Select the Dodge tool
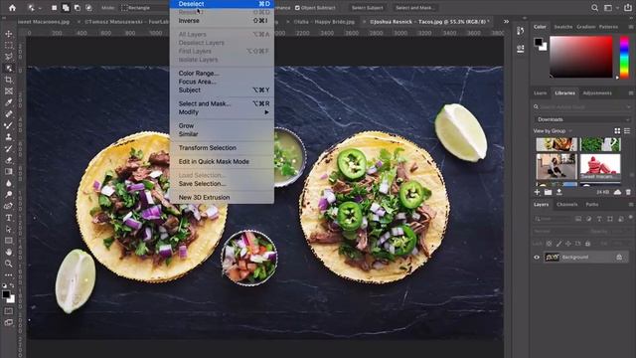 coord(9,195)
